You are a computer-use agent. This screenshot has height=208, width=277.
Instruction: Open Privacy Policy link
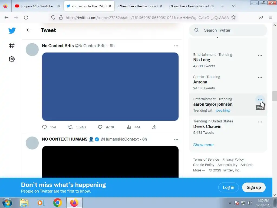pyautogui.click(x=233, y=159)
